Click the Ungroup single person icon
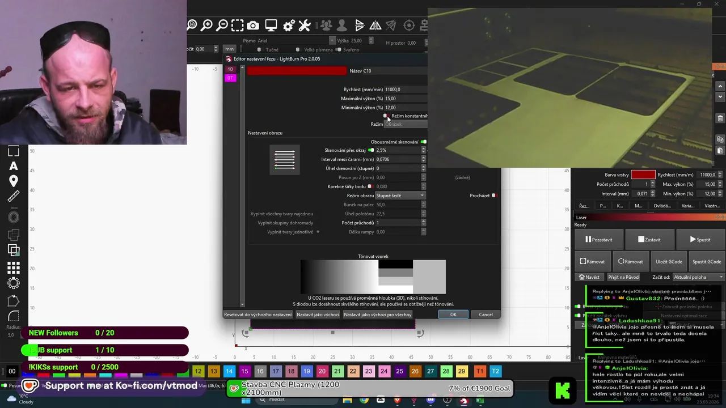 coord(341,25)
